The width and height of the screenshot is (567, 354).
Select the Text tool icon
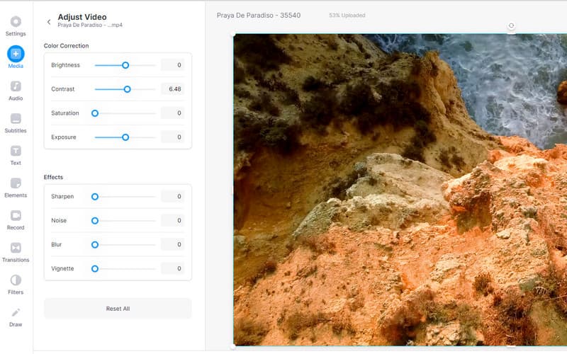(x=16, y=151)
